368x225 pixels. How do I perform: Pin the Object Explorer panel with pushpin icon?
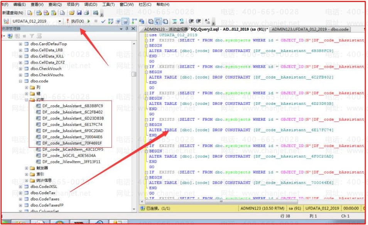[x=127, y=29]
